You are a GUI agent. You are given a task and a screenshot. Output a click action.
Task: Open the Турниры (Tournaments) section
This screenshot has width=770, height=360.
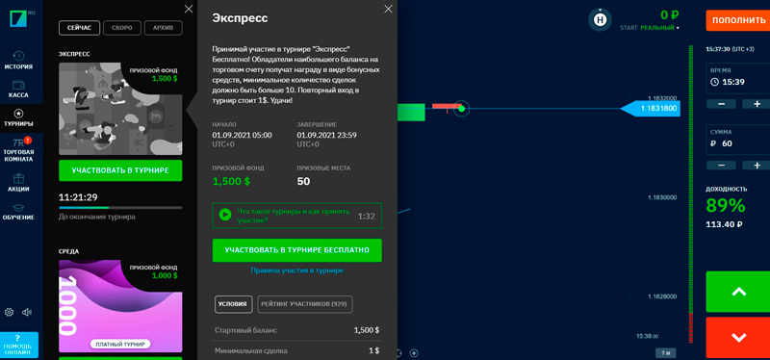tap(18, 117)
